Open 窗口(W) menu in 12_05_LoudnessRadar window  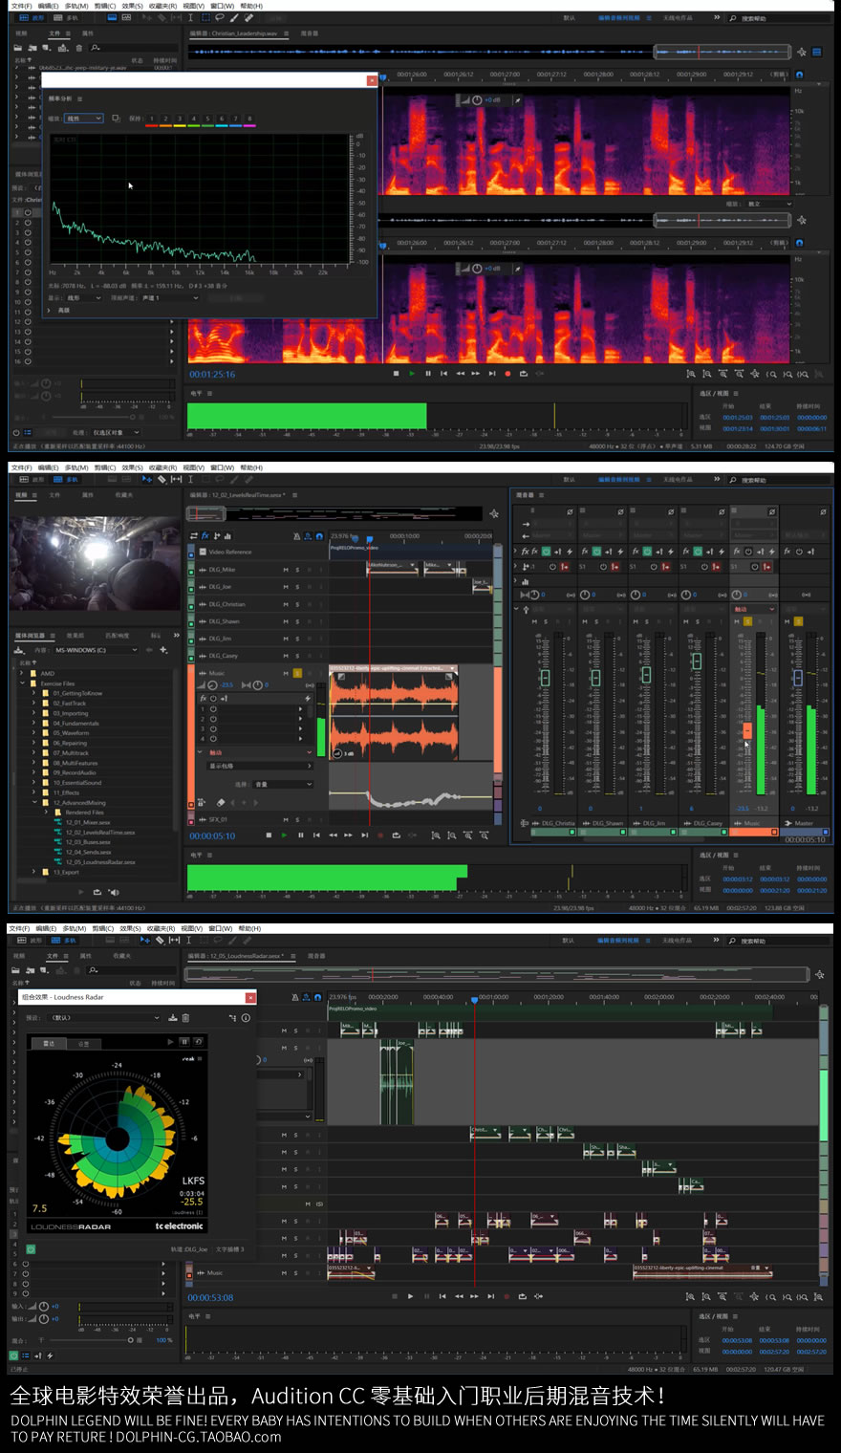pos(219,928)
